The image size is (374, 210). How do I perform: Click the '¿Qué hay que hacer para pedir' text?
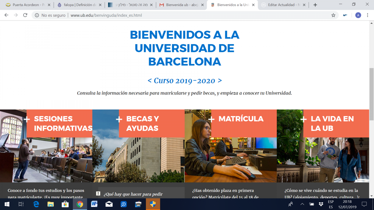click(x=133, y=194)
